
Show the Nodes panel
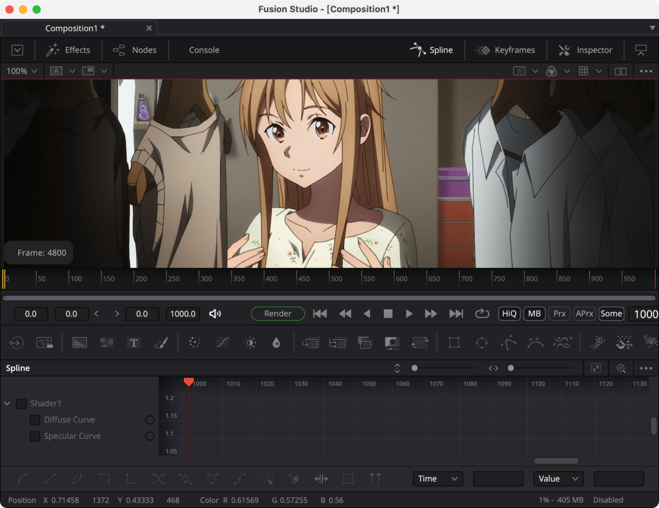click(135, 50)
